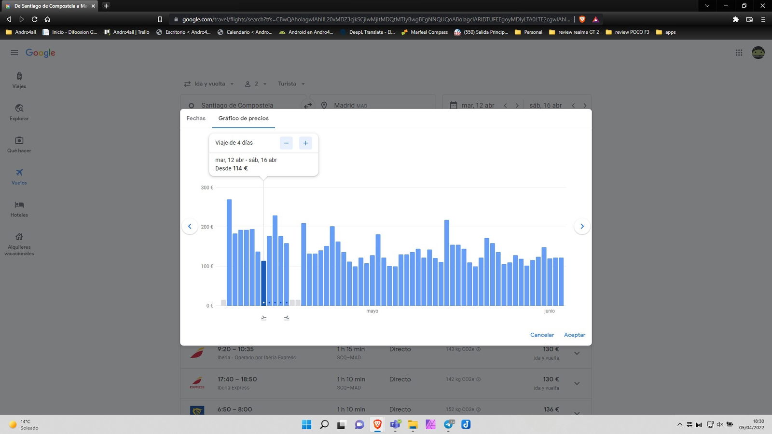Viewport: 772px width, 434px height.
Task: Show earlier dates with left chevron
Action: pyautogui.click(x=190, y=226)
